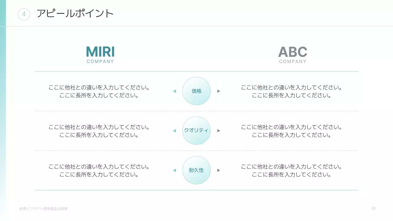Click the left arrow beside 耐久性 circle
Viewport: 393px width, 221px height.
174,170
